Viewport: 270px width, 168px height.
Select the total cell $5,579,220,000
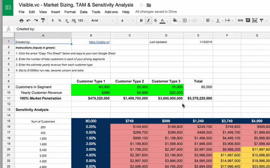click(198, 98)
